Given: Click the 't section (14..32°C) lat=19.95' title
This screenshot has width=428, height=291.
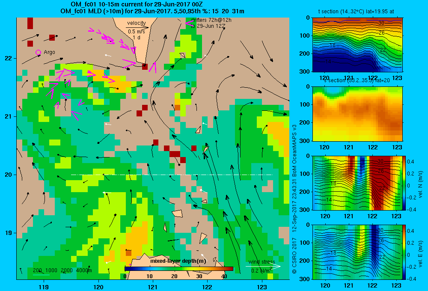Looking at the screenshot, I should tap(356, 12).
